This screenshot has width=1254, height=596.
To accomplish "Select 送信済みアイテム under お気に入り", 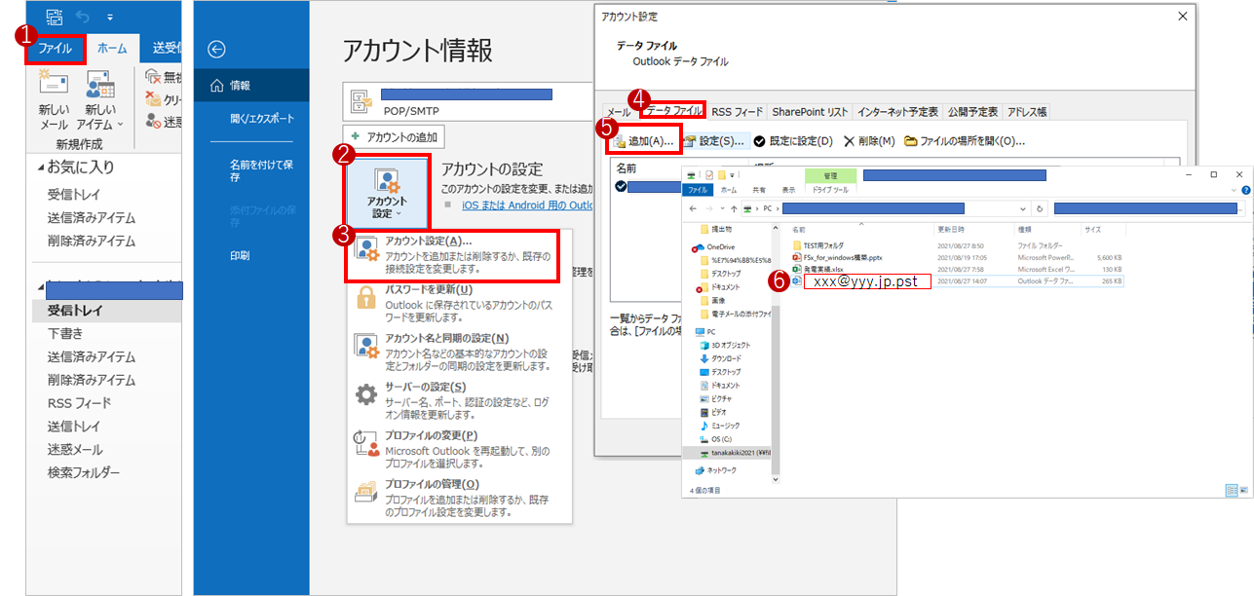I will click(92, 217).
